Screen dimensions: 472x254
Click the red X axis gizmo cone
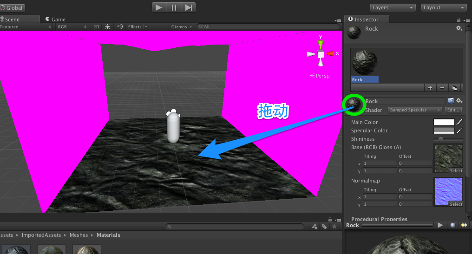pos(330,53)
